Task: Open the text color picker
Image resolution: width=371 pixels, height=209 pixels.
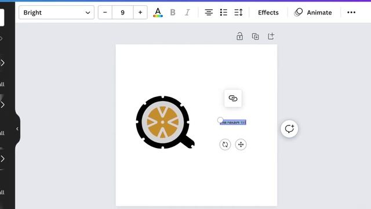Action: pyautogui.click(x=158, y=12)
